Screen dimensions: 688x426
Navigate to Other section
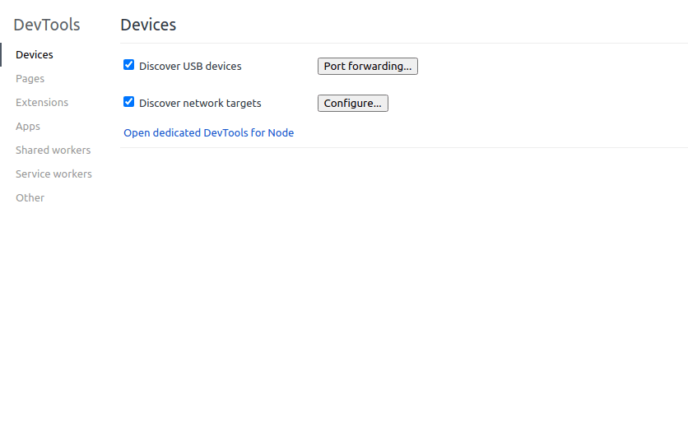(x=30, y=197)
